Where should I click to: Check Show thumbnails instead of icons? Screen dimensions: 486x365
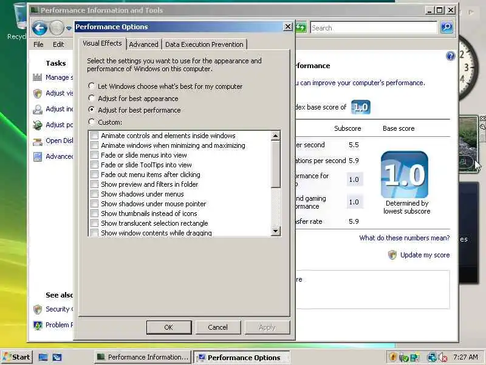tap(95, 214)
